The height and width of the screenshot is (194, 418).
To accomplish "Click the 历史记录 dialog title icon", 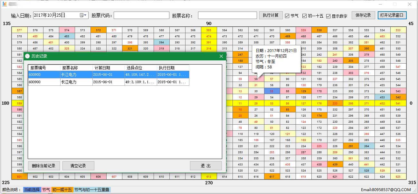I will click(27, 56).
